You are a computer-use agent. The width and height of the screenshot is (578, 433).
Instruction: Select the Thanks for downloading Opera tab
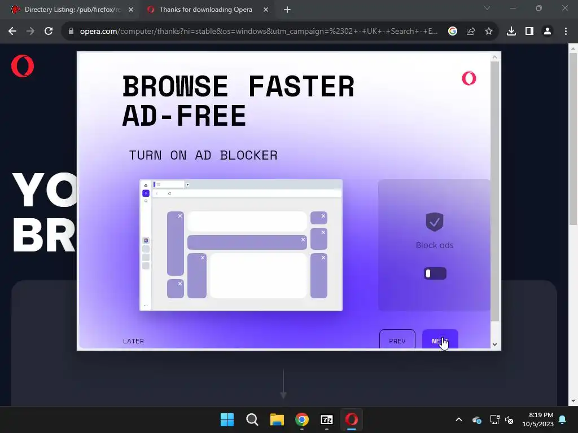coord(205,10)
